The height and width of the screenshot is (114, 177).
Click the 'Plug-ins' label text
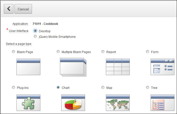point(23,88)
